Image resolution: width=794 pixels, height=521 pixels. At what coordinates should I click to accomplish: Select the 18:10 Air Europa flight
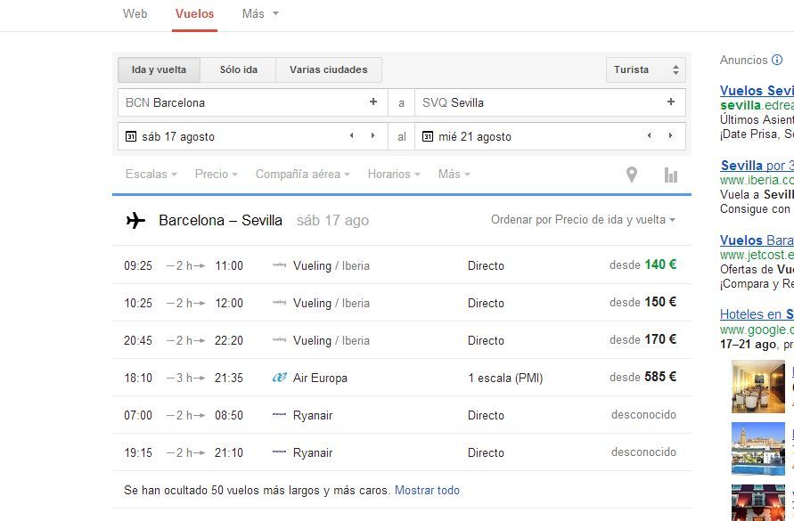click(402, 378)
